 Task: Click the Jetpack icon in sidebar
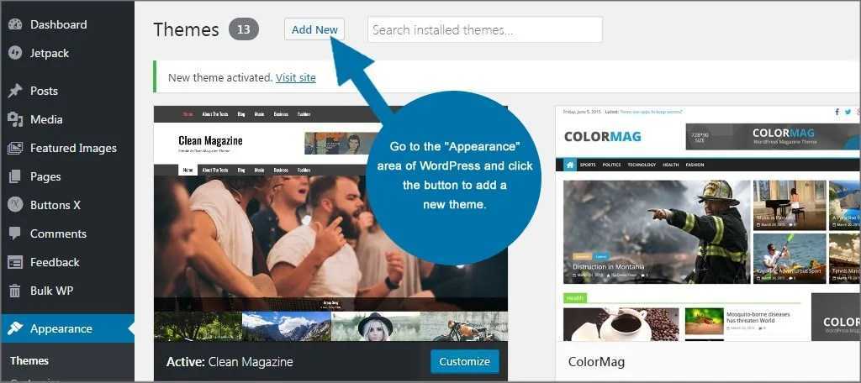tap(15, 53)
